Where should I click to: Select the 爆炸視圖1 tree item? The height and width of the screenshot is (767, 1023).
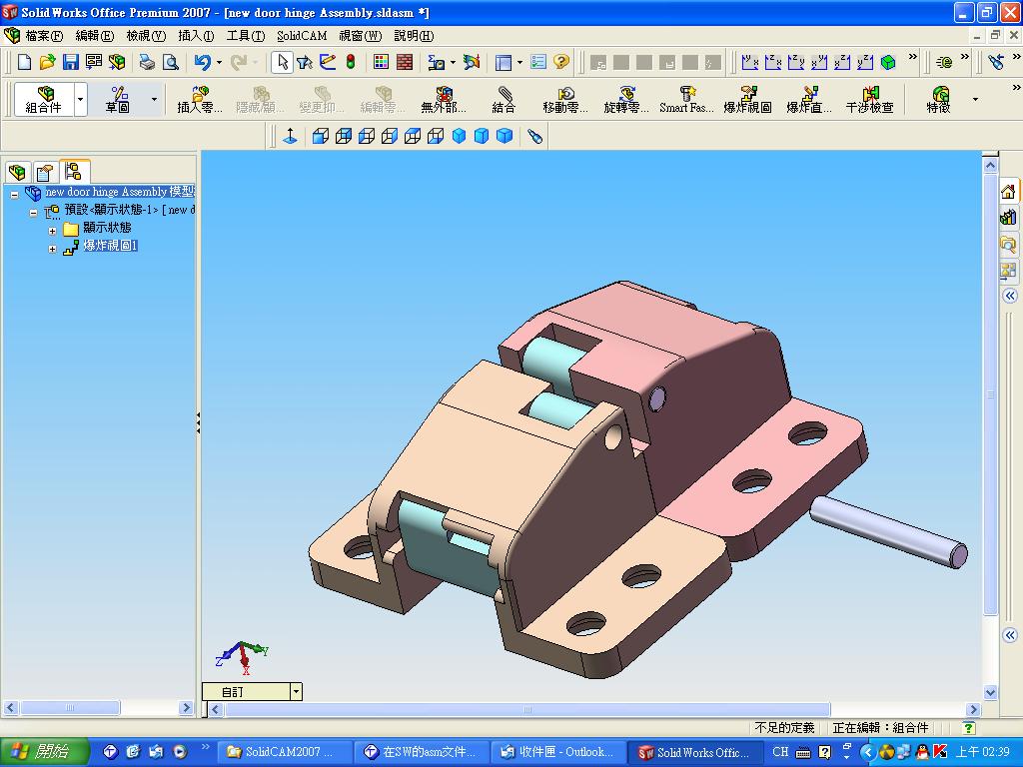click(x=110, y=246)
